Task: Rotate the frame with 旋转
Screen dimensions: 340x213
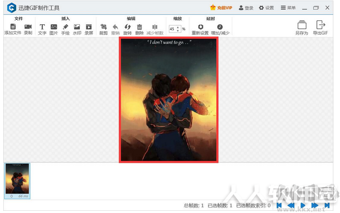Action: 128,27
